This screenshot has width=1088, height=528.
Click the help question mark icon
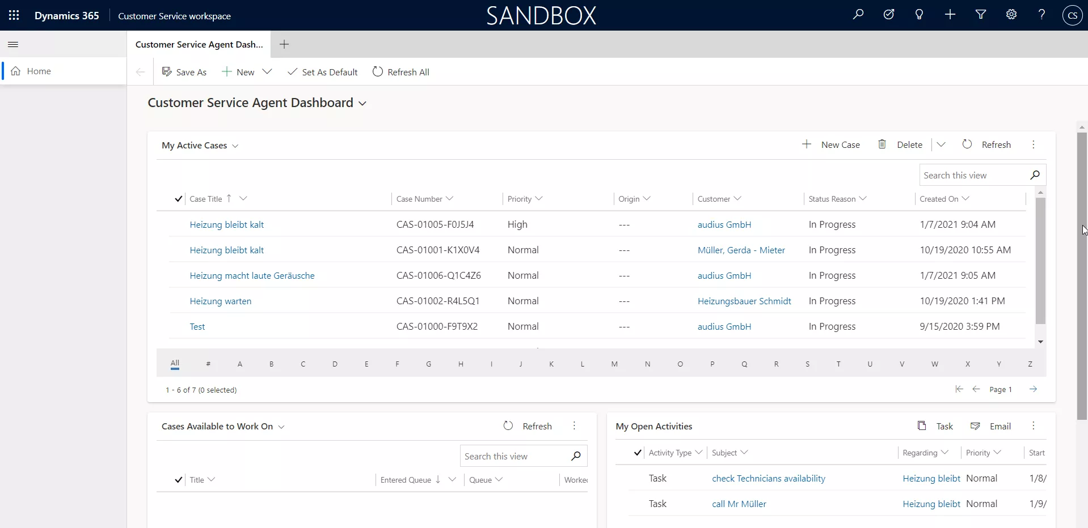pyautogui.click(x=1041, y=15)
